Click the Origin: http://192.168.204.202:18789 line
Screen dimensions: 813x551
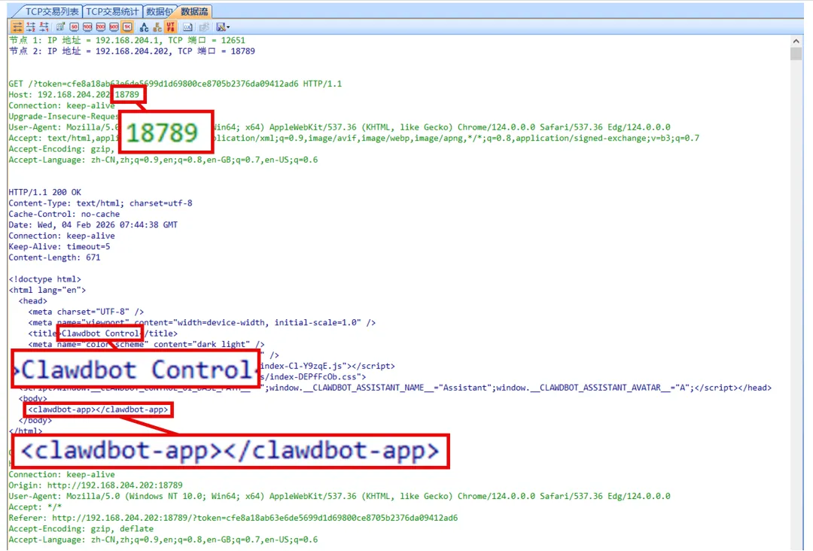(x=96, y=486)
